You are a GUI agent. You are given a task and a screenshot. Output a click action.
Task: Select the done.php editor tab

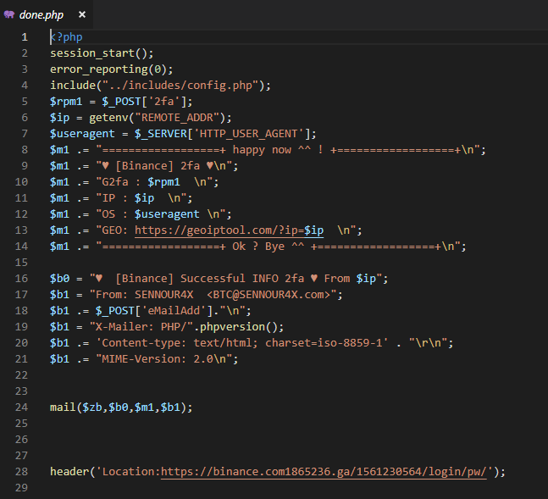(46, 14)
